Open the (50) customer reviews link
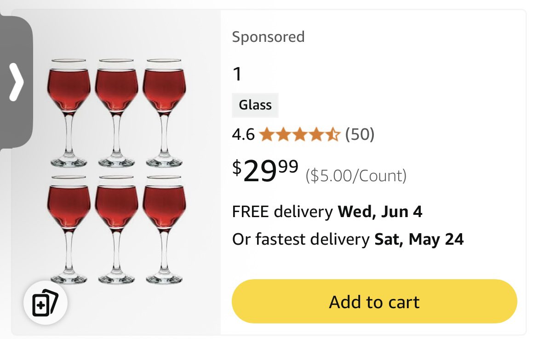The width and height of the screenshot is (538, 339). click(360, 134)
